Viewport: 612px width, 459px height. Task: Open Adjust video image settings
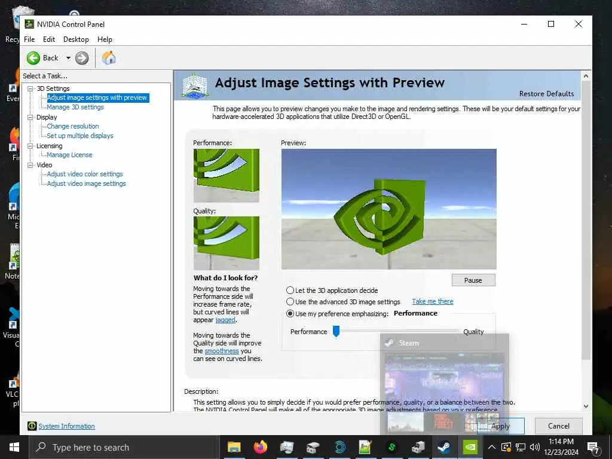coord(86,183)
